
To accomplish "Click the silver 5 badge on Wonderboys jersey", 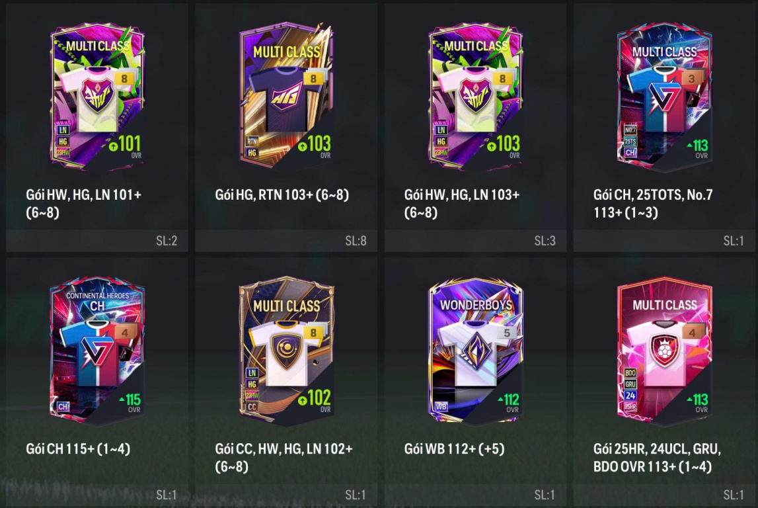I will [x=507, y=333].
